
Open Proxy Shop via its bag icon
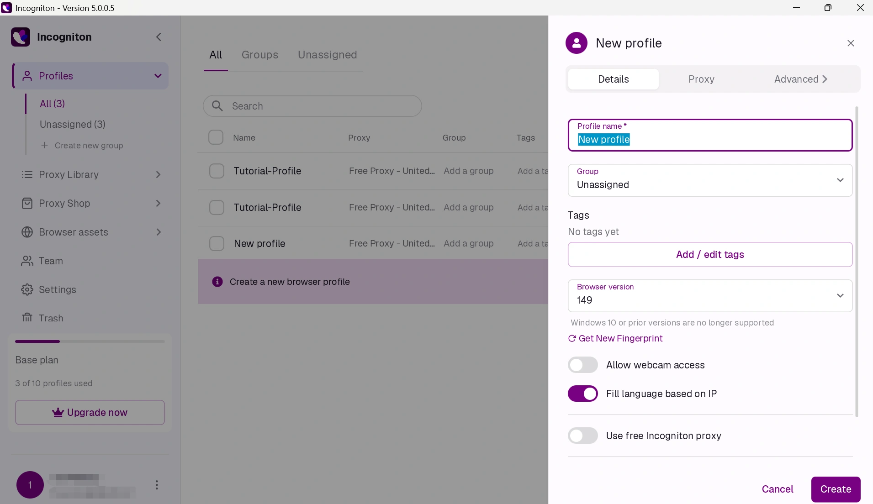(27, 203)
